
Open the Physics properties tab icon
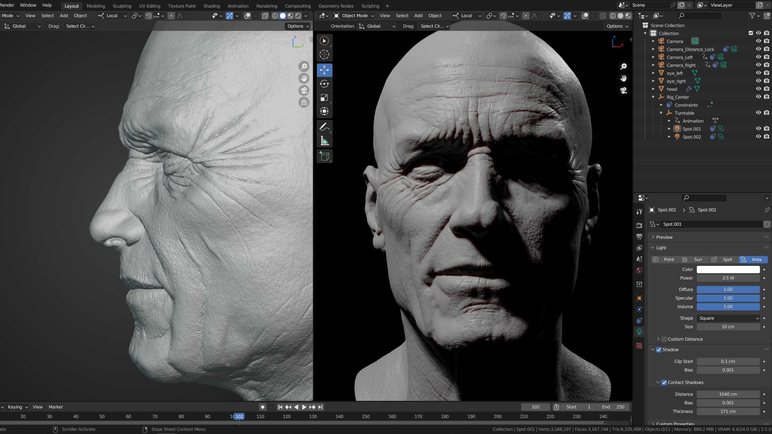click(x=639, y=309)
